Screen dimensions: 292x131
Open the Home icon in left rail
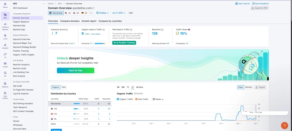tap(5, 4)
